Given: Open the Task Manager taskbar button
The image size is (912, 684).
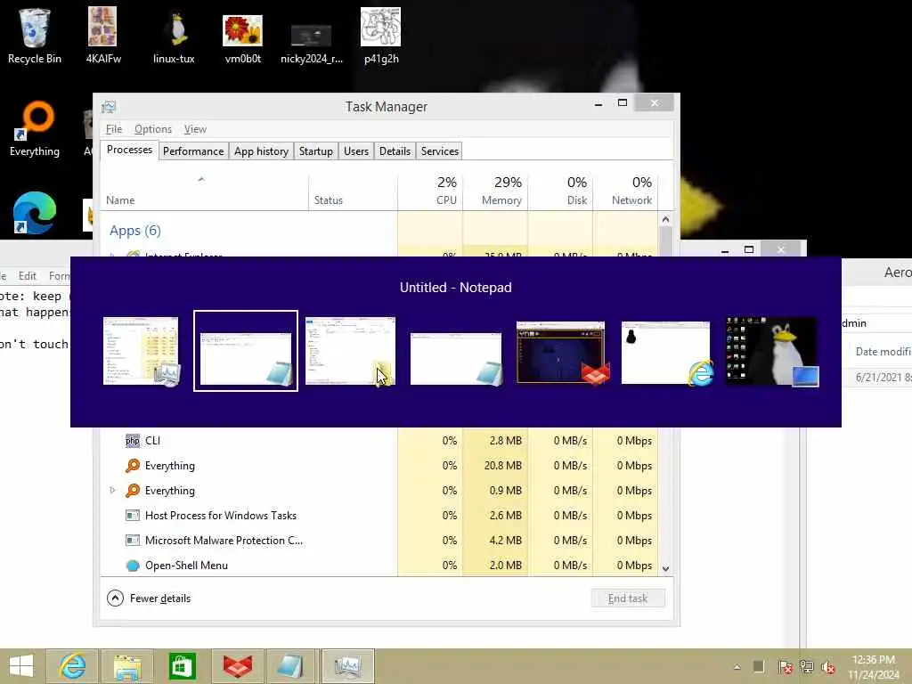Looking at the screenshot, I should pyautogui.click(x=347, y=666).
